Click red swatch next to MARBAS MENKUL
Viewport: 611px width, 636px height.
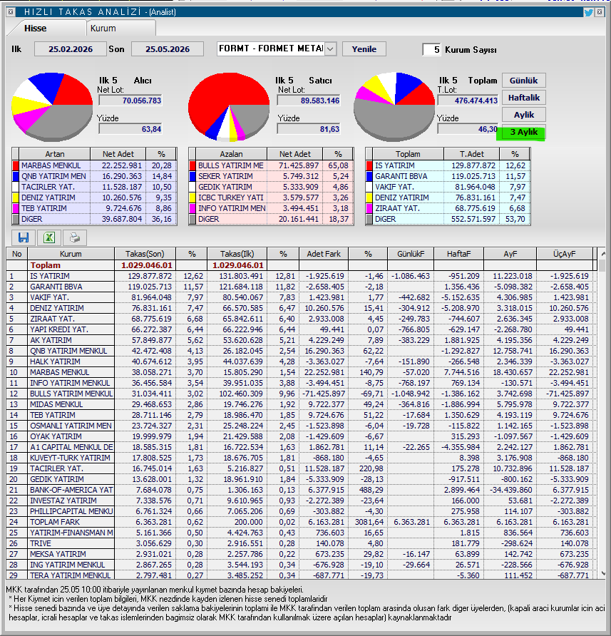pyautogui.click(x=16, y=165)
